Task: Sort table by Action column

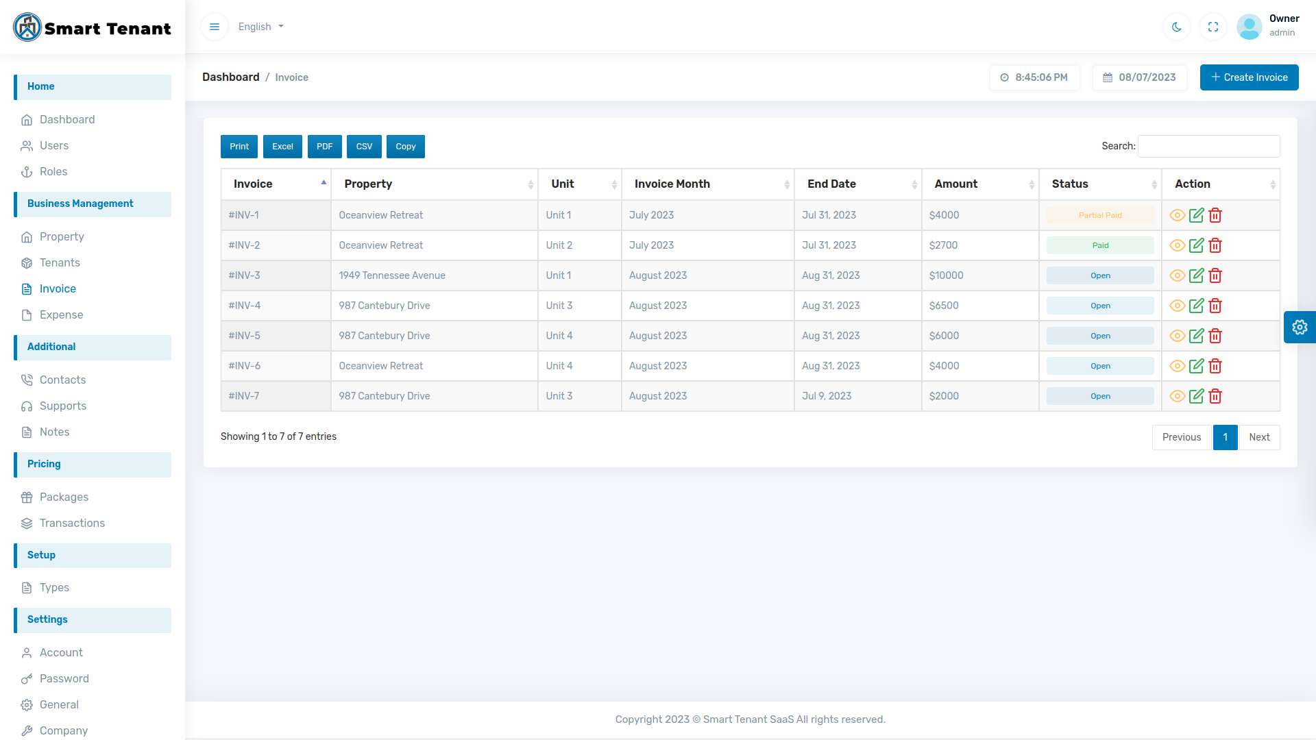Action: (1221, 184)
